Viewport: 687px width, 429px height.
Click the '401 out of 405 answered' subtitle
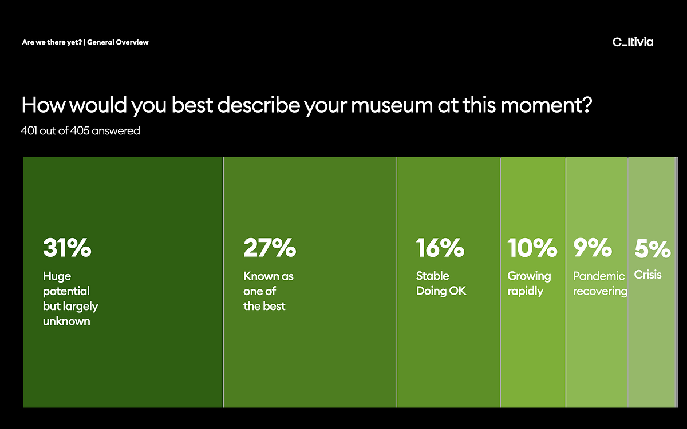tap(81, 131)
